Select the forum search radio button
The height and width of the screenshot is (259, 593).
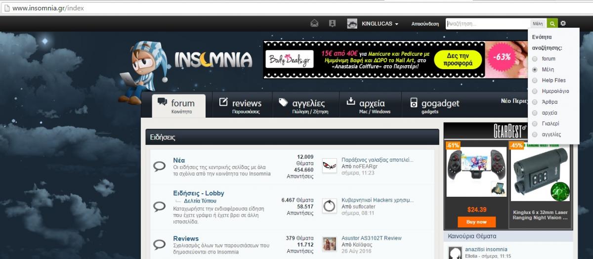pos(535,59)
